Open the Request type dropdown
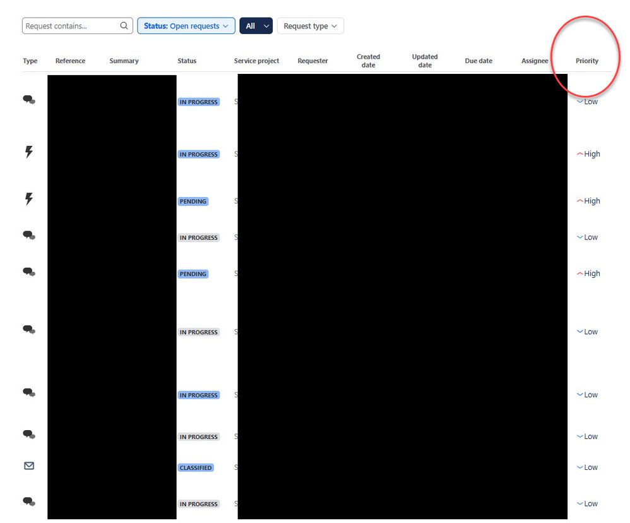630x523 pixels. (310, 26)
